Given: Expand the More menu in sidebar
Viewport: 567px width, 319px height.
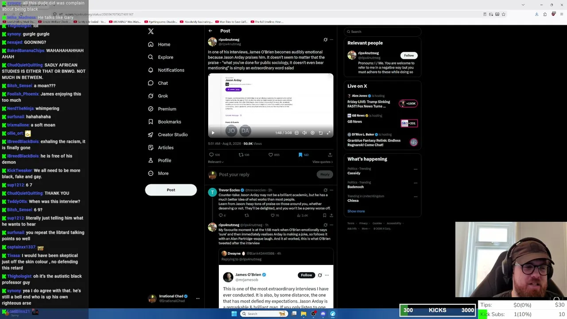Looking at the screenshot, I should coord(158,173).
